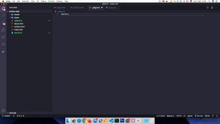Click Ln 1, Col 8 cursor position

(161, 116)
